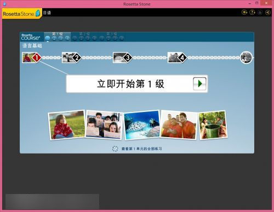Click the people reading newspapers photo

pyautogui.click(x=104, y=125)
